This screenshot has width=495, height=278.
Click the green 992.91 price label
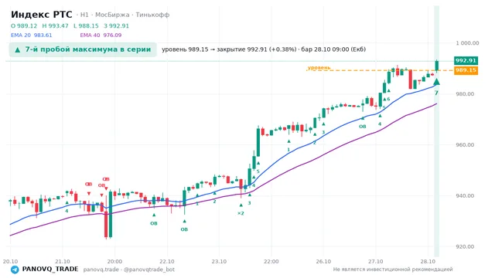466,60
